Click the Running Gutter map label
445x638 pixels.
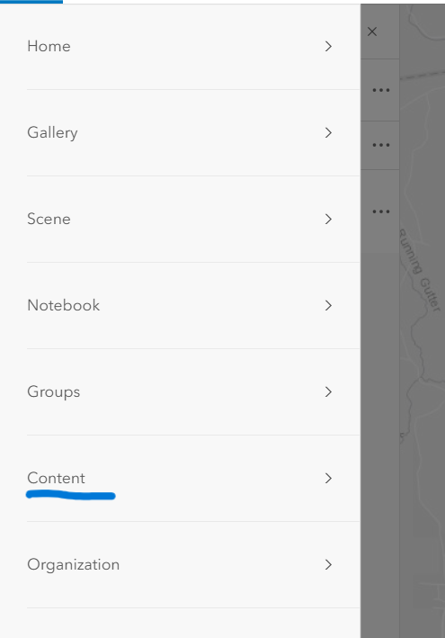coord(420,271)
